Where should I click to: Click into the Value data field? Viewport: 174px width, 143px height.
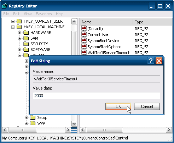[x=97, y=96]
